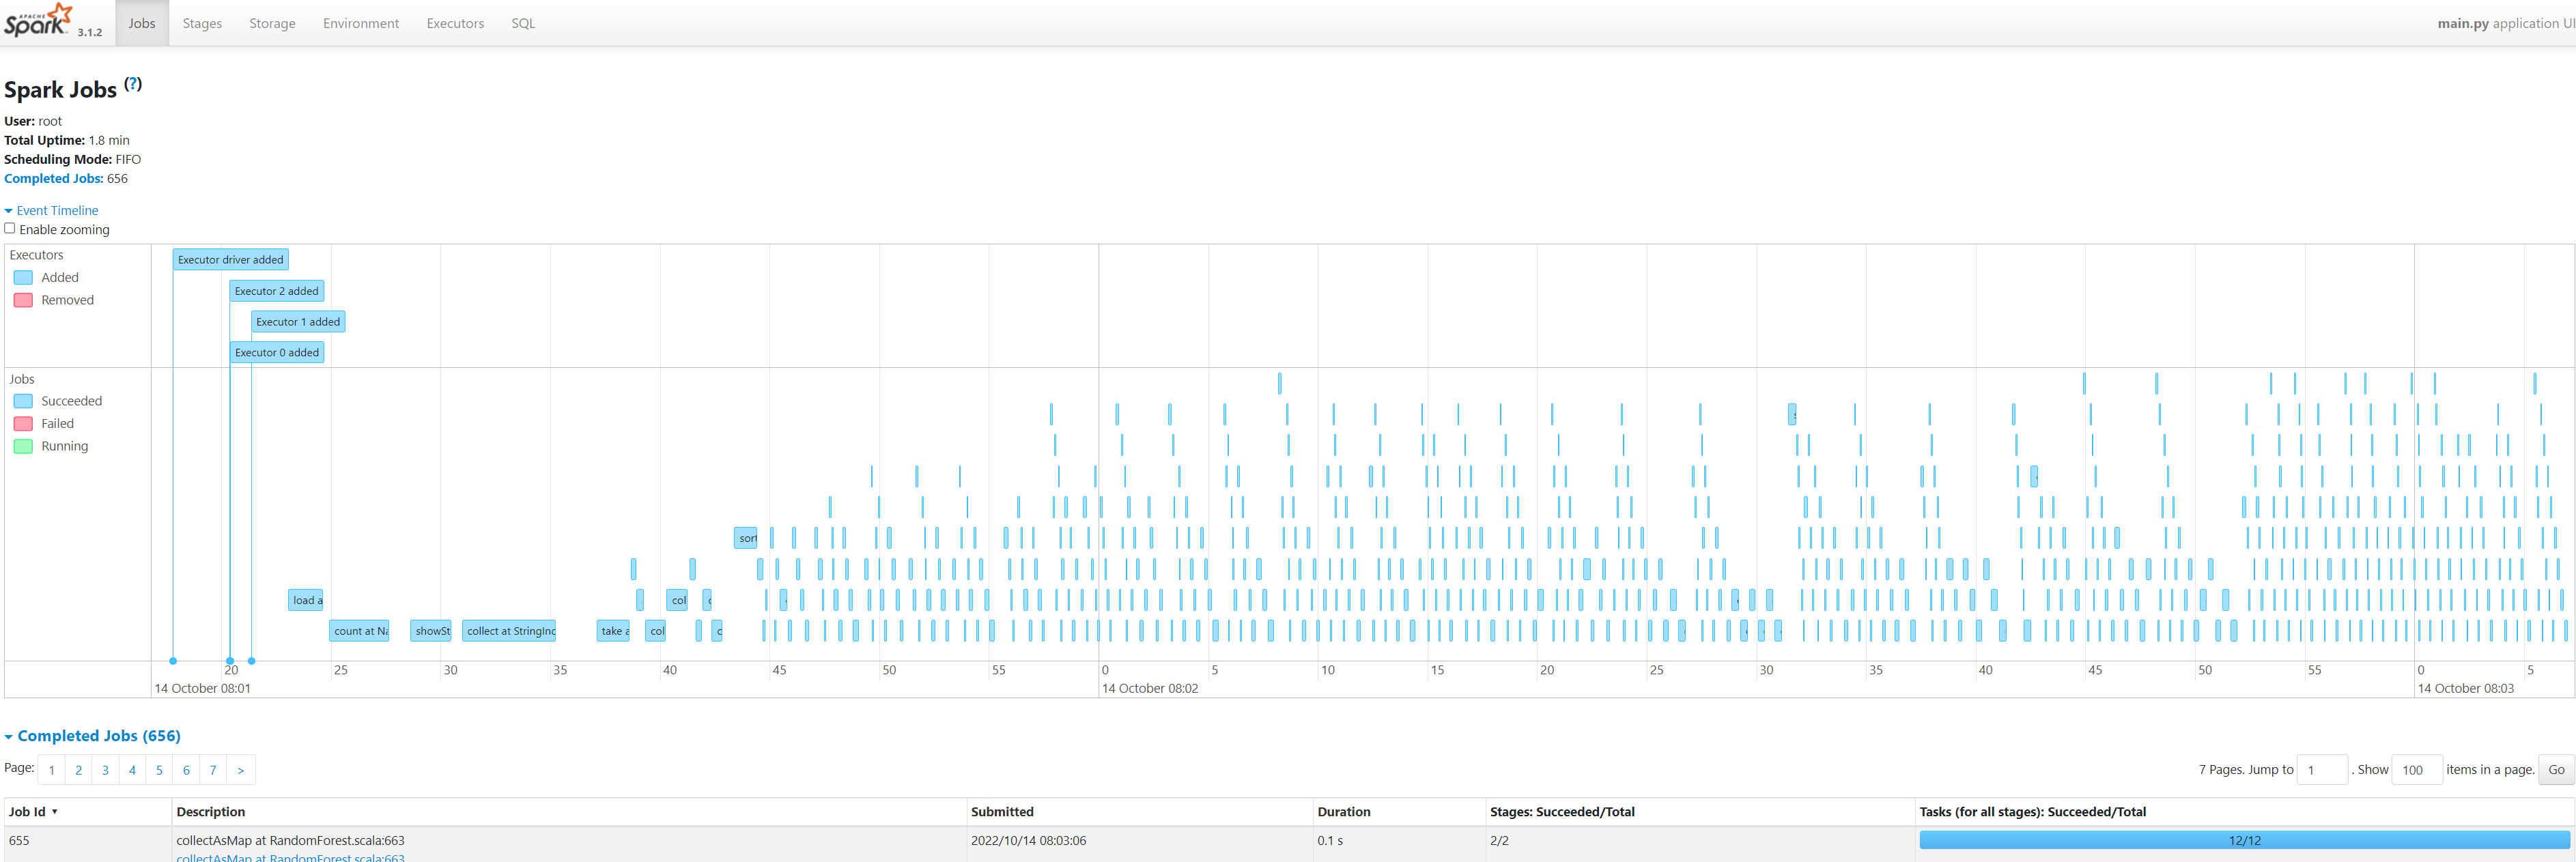This screenshot has width=2576, height=862.
Task: Click the 'Executor 2 added' timeline box
Action: click(276, 291)
